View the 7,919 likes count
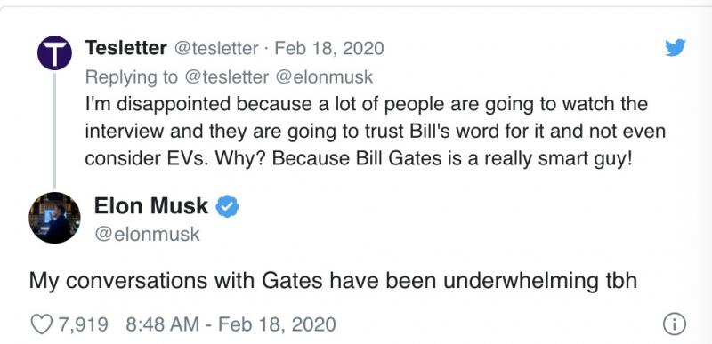Image resolution: width=712 pixels, height=344 pixels. [84, 324]
